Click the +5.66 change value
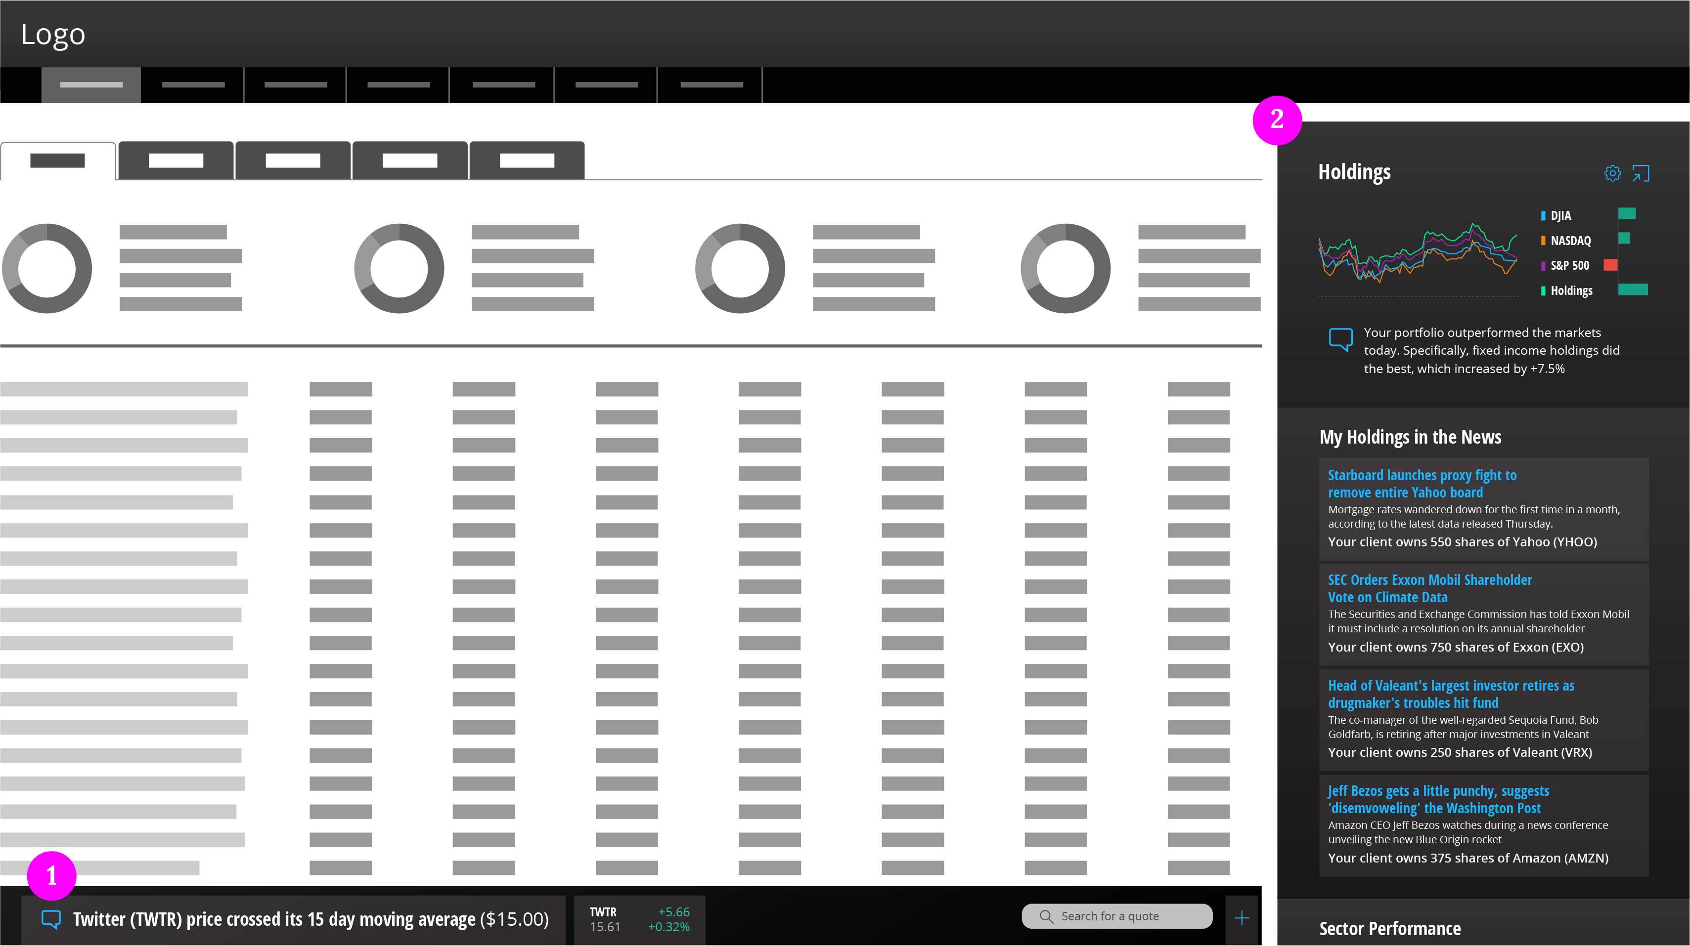Viewport: 1690px width, 946px height. [674, 912]
